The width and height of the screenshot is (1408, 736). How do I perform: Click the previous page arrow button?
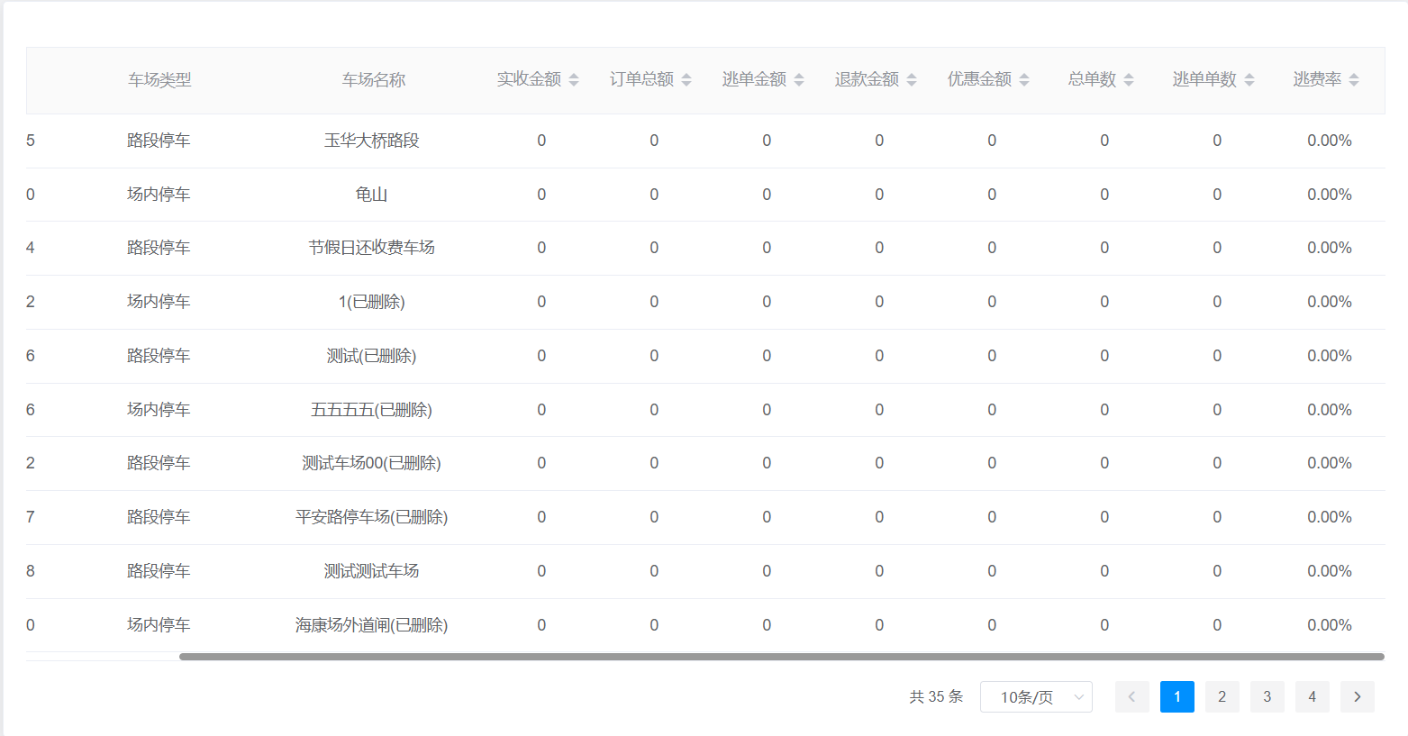1131,697
